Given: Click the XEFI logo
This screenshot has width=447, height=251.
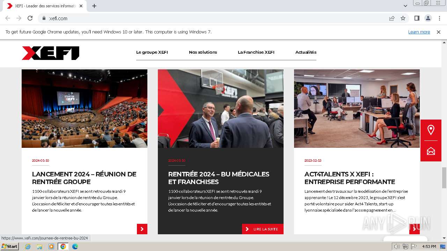Looking at the screenshot, I should pyautogui.click(x=50, y=53).
